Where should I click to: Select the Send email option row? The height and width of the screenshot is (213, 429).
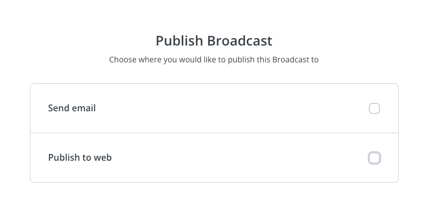pos(214,108)
